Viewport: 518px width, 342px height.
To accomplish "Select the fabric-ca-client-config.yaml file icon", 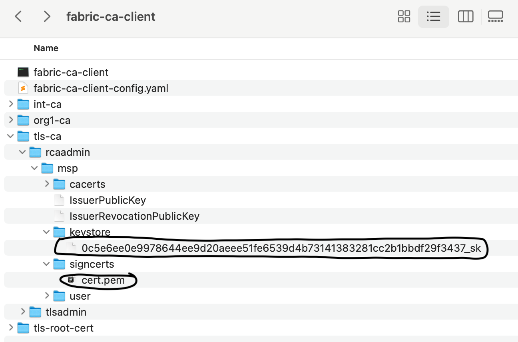I will tap(24, 88).
